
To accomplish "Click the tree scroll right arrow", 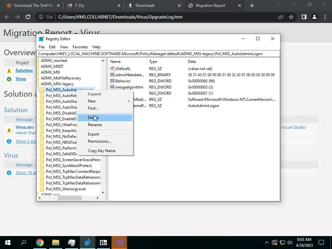I will pyautogui.click(x=97, y=198).
